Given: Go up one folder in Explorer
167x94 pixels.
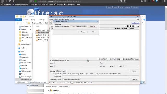Looking at the screenshot, I should coord(26,23).
